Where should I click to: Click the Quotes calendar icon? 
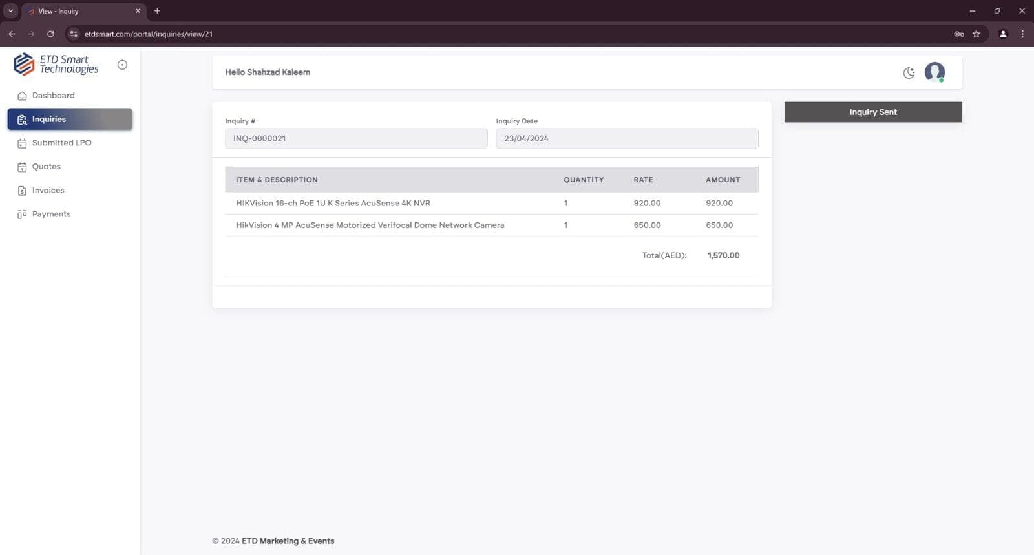pos(22,167)
